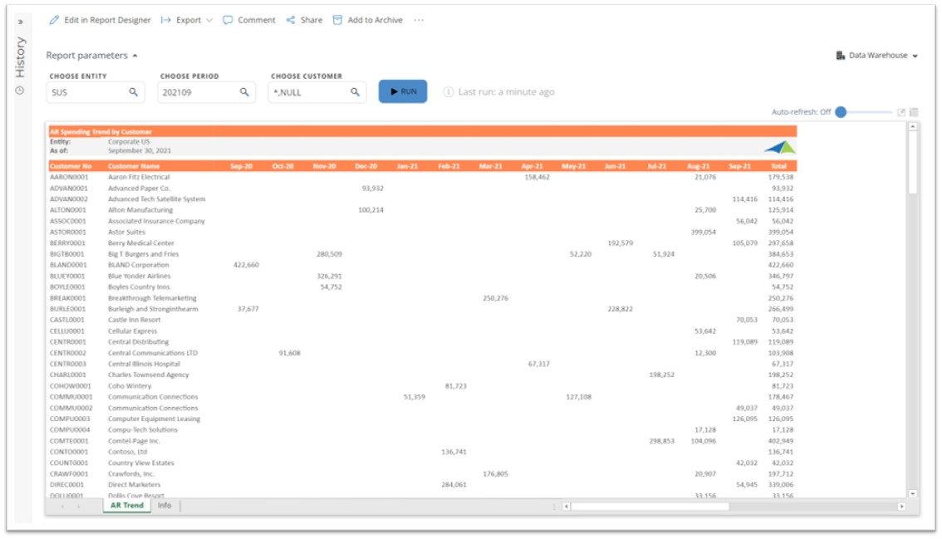Open the Data Warehouse dropdown
Image resolution: width=942 pixels, height=539 pixels.
click(x=876, y=56)
